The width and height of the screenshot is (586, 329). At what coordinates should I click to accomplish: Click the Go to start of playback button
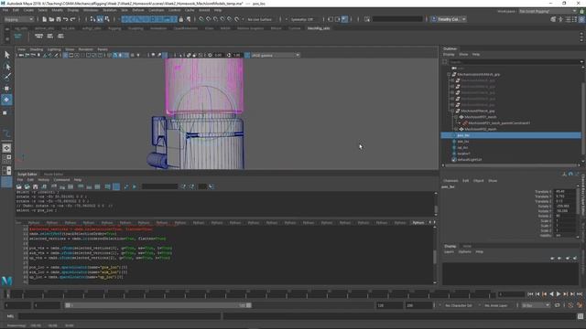pyautogui.click(x=530, y=294)
